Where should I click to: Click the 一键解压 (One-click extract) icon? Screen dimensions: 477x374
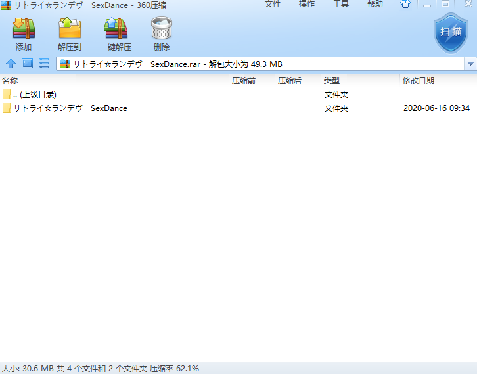coord(116,30)
